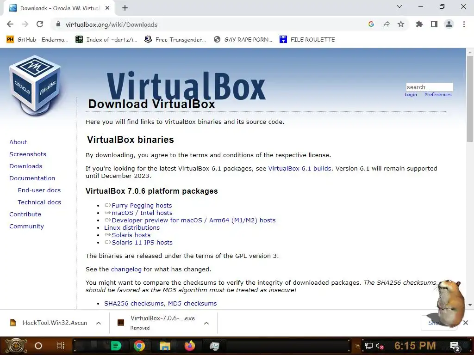The width and height of the screenshot is (474, 355).
Task: Open the green notes app on the taskbar
Action: [x=116, y=346]
